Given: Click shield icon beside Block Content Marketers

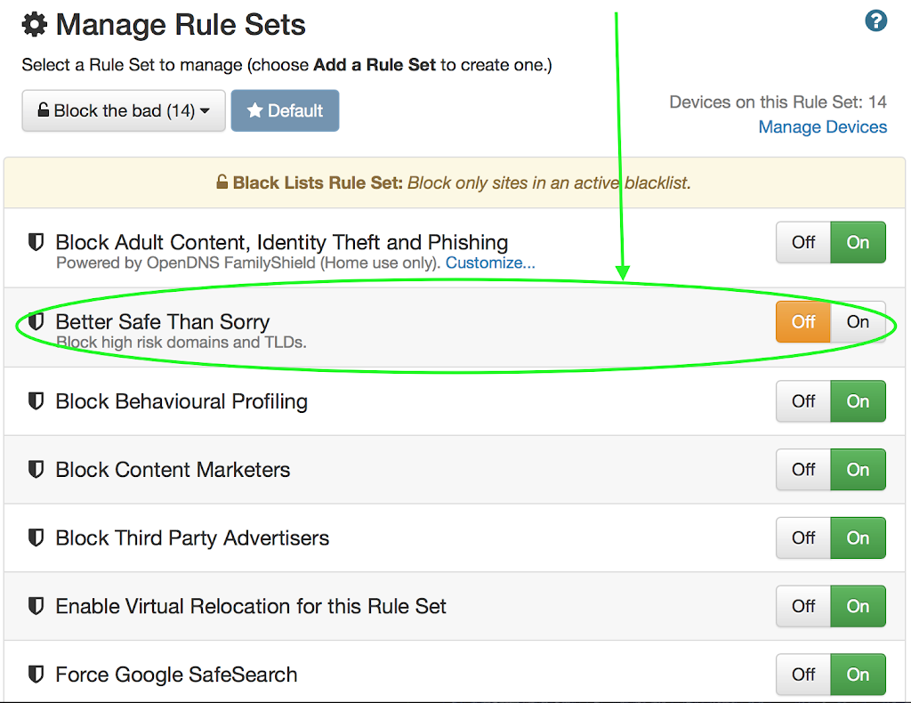Looking at the screenshot, I should (x=36, y=469).
